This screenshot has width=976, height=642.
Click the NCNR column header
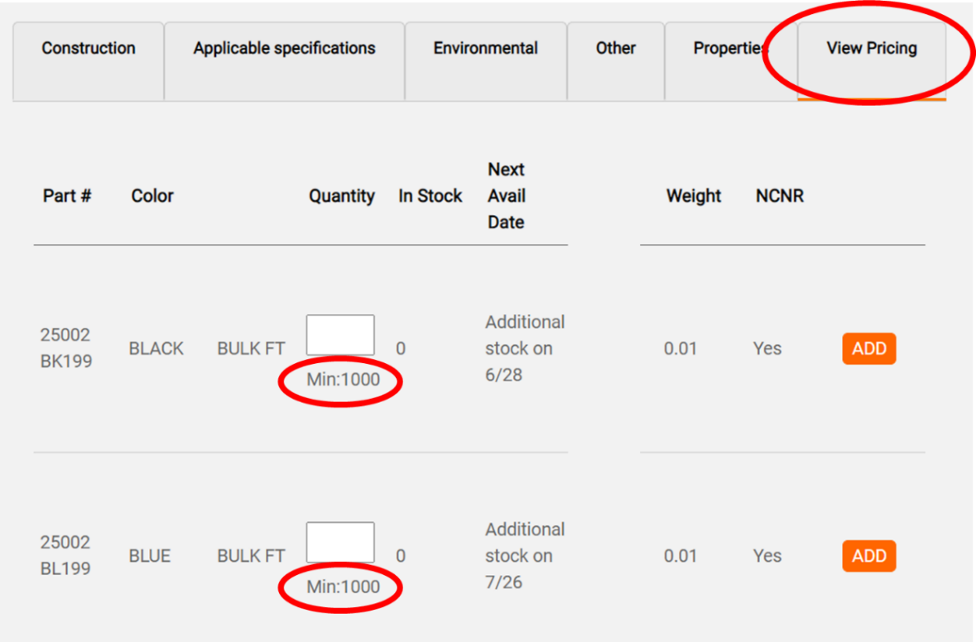coord(780,196)
